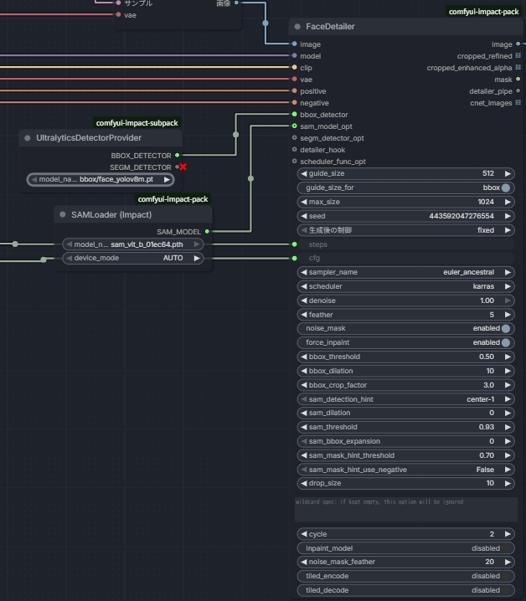Click the wildcard spec text field
The image size is (526, 601).
[406, 509]
